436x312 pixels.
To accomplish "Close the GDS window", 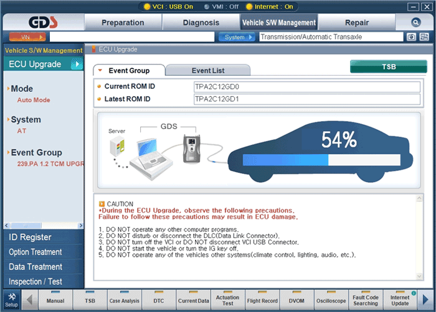I will tap(426, 7).
